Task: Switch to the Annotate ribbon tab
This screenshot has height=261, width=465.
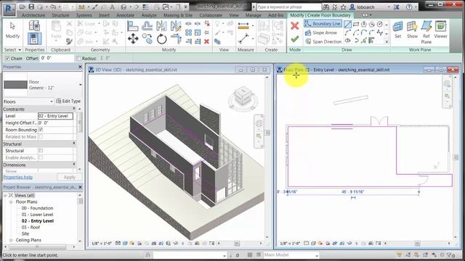Action: click(125, 15)
